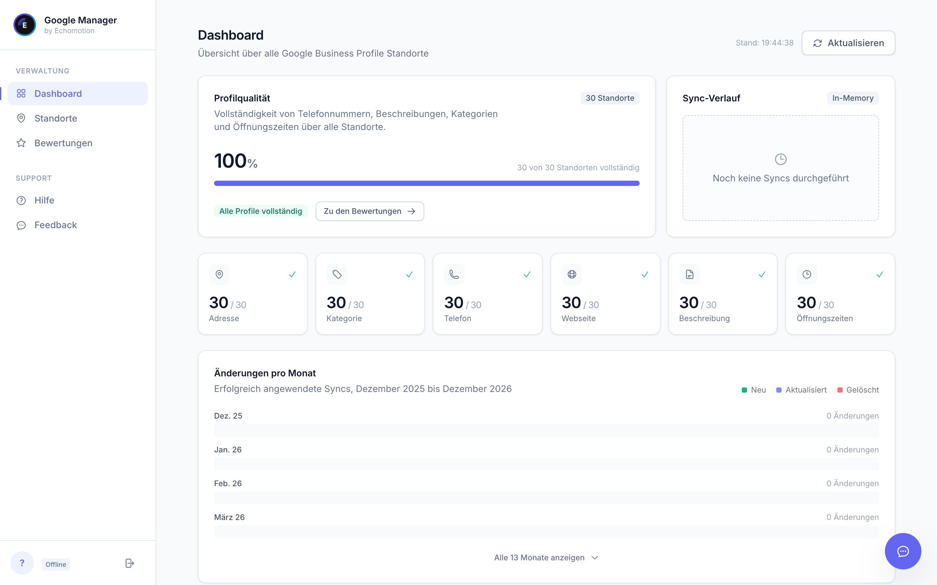The height and width of the screenshot is (585, 937).
Task: Click the blue Aktualisiert legend swatch
Action: coord(779,390)
